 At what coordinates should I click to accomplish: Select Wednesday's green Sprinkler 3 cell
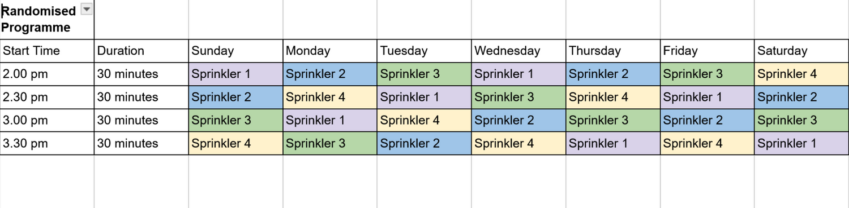[518, 97]
